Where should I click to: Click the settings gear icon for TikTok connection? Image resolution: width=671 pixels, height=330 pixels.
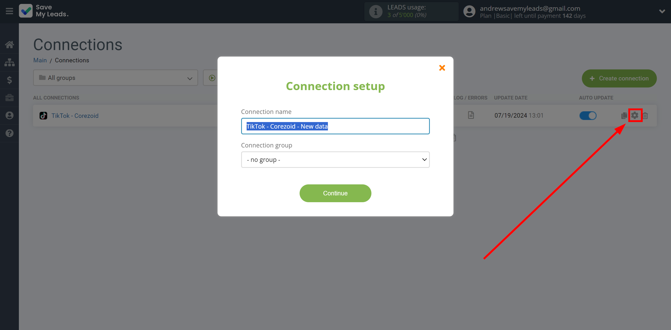(635, 115)
